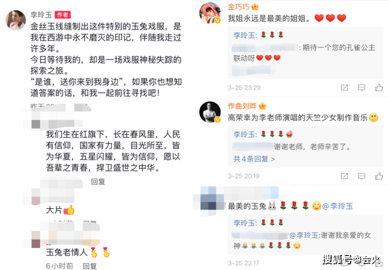Click the 李玲玉 author name at top
Screen dimensions: 389x270
(41, 15)
